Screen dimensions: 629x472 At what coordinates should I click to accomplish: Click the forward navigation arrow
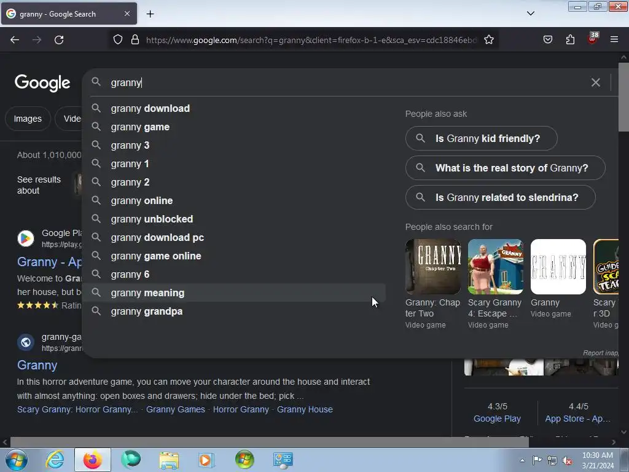pyautogui.click(x=37, y=40)
